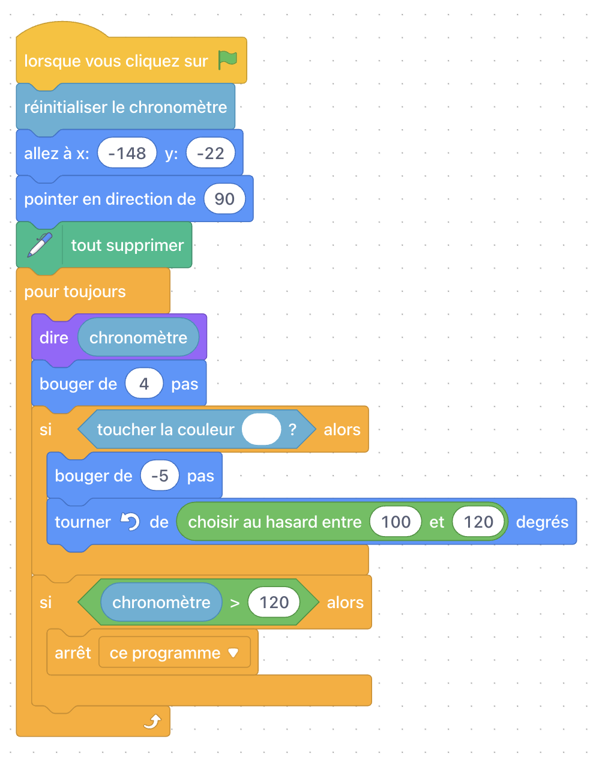Image resolution: width=593 pixels, height=766 pixels.
Task: Click the white color swatch in toucher la couleur
Action: click(x=261, y=429)
